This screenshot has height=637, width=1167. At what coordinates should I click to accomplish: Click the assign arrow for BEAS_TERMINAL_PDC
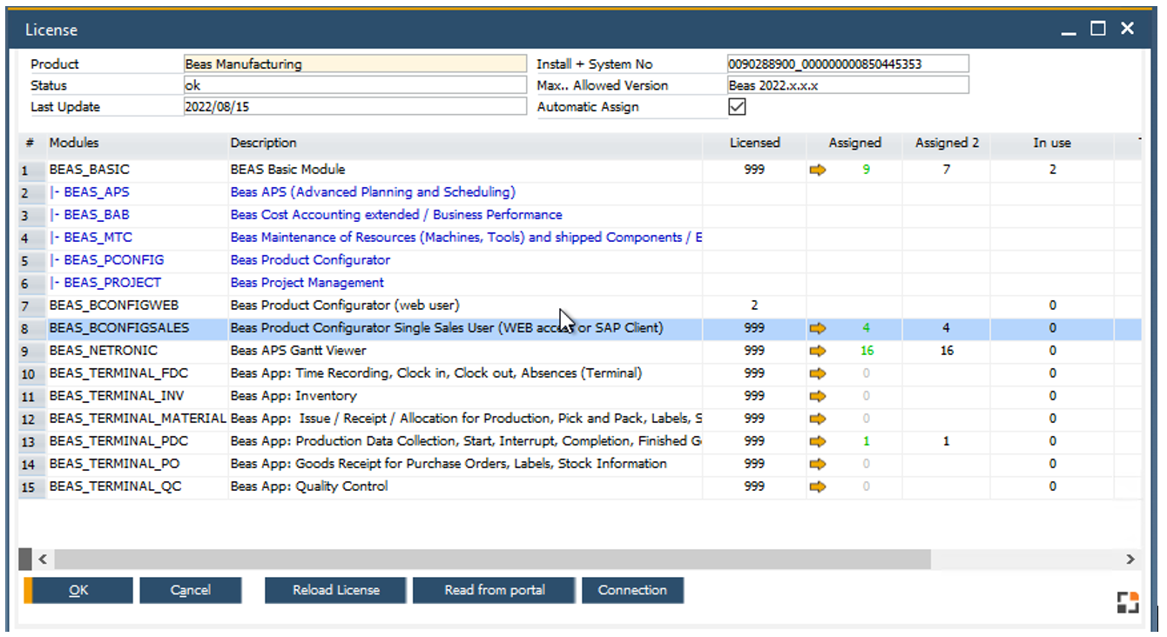tap(818, 440)
